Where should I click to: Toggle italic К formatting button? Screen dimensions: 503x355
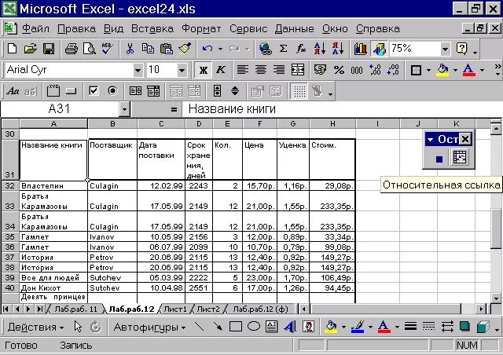click(221, 70)
